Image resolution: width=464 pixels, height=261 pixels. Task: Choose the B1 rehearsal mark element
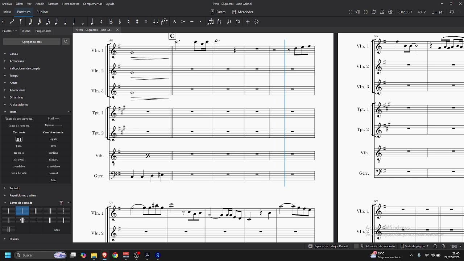click(x=19, y=139)
